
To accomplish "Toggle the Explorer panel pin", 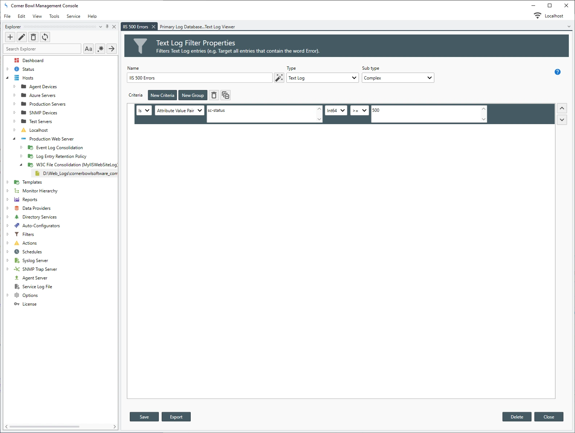I will 107,27.
